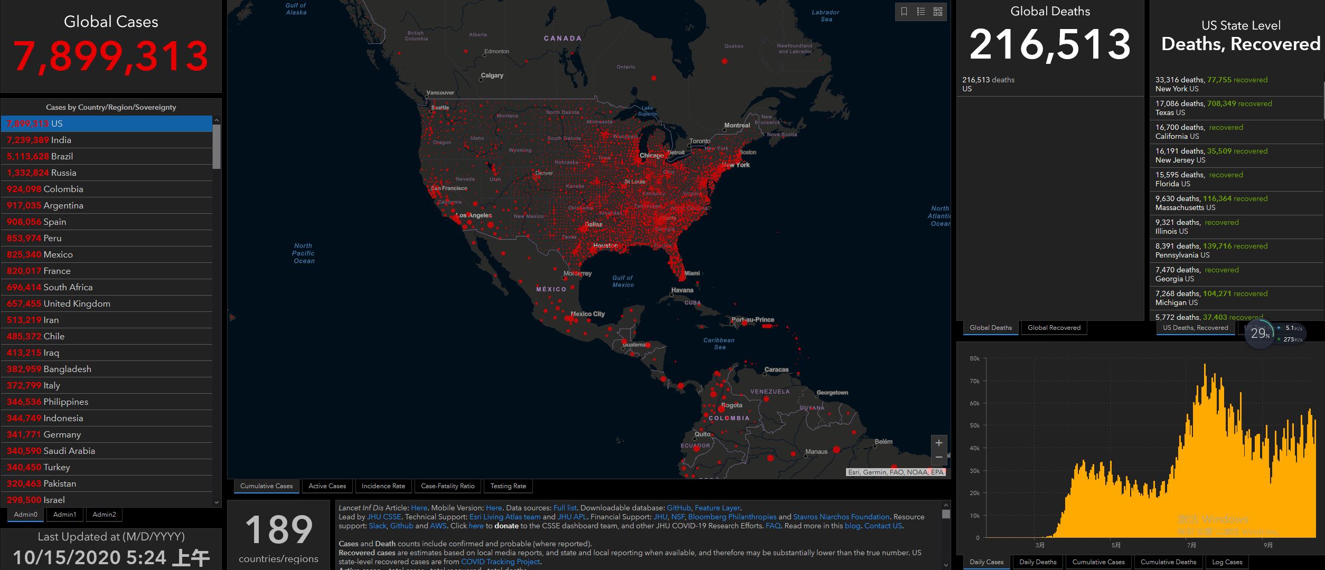
Task: Show the map legend icon
Action: coord(921,12)
